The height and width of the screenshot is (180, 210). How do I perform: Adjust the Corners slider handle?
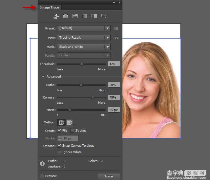point(93,97)
